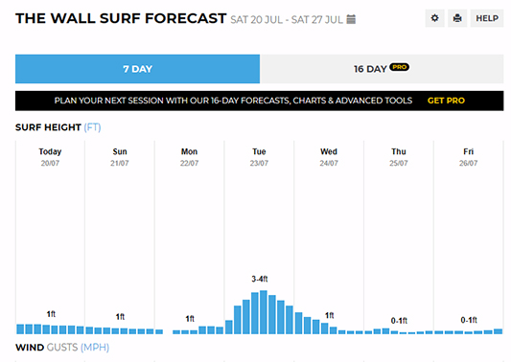
Task: Click the print forecast icon
Action: (x=457, y=18)
